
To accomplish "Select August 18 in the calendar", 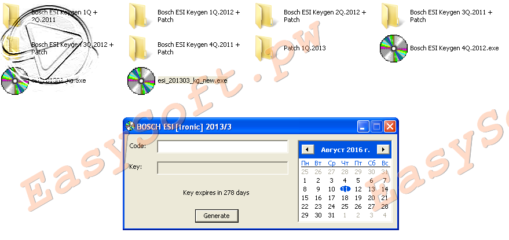I will click(x=345, y=198).
